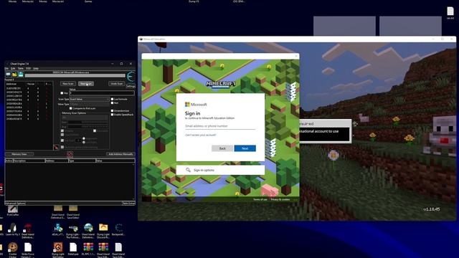Click the red clear-address-list icon
The image size is (459, 258).
70,154
